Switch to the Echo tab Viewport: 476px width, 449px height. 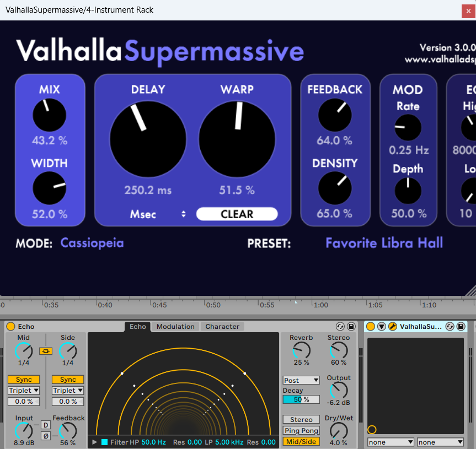pyautogui.click(x=138, y=327)
